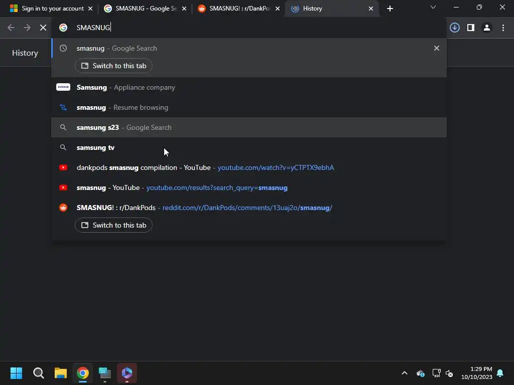Screen dimensions: 514x385
Task: Click the clock icon beside smasnug suggestion
Action: click(63, 48)
